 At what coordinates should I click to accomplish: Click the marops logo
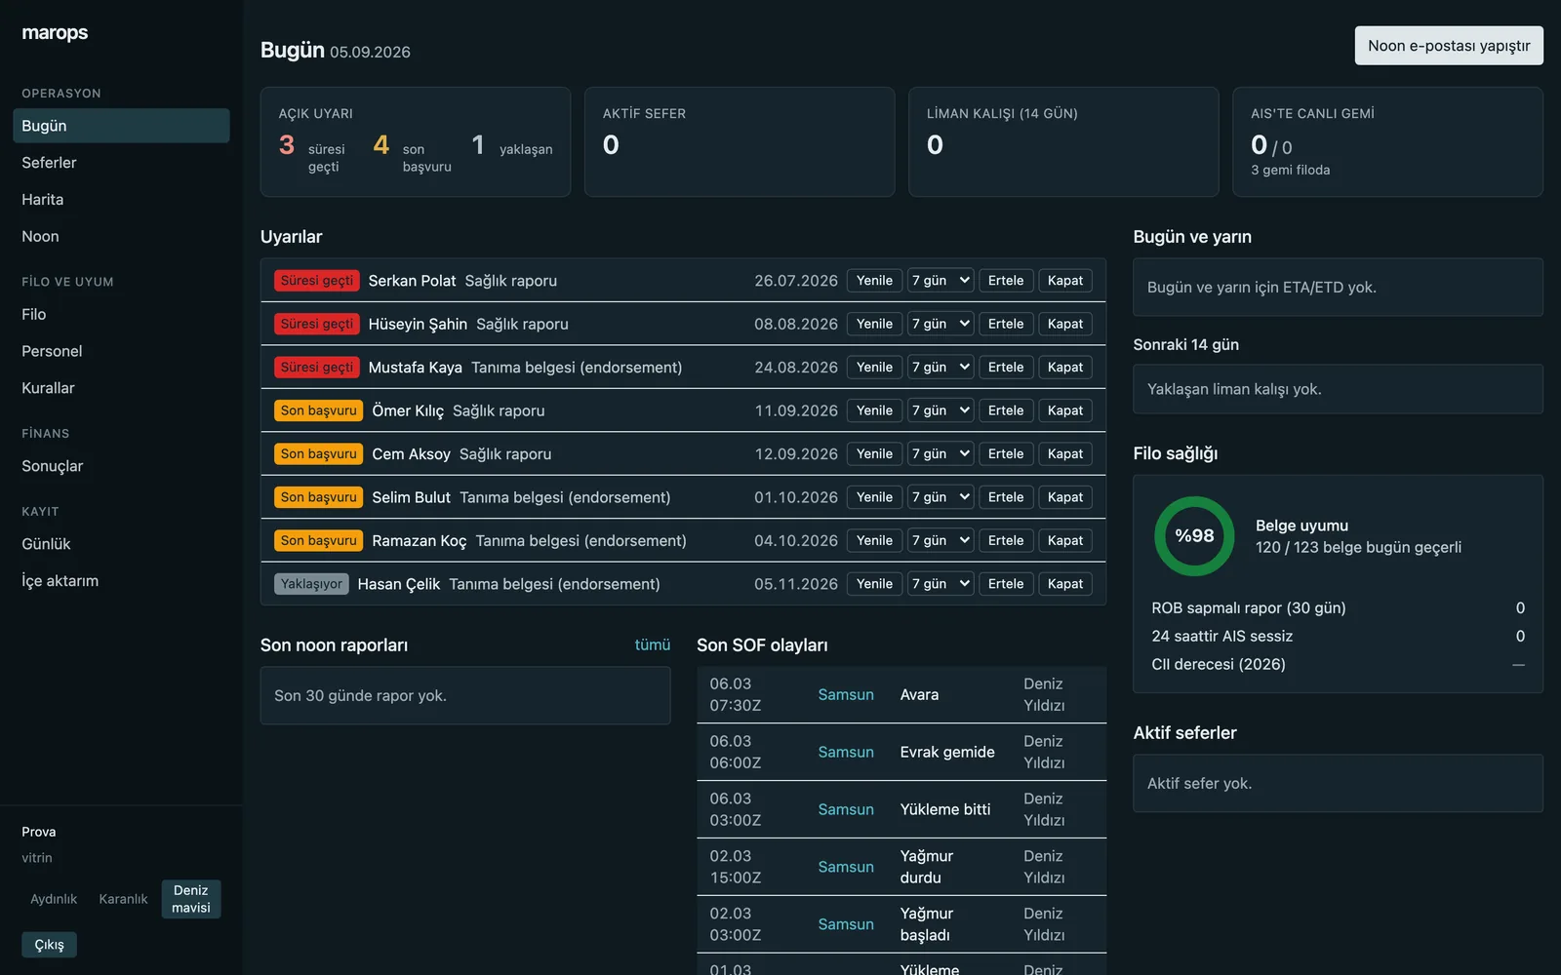(55, 33)
